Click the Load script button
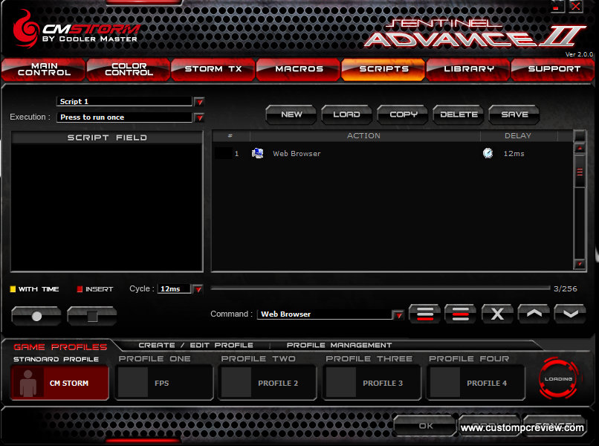Image resolution: width=599 pixels, height=446 pixels. coord(346,114)
